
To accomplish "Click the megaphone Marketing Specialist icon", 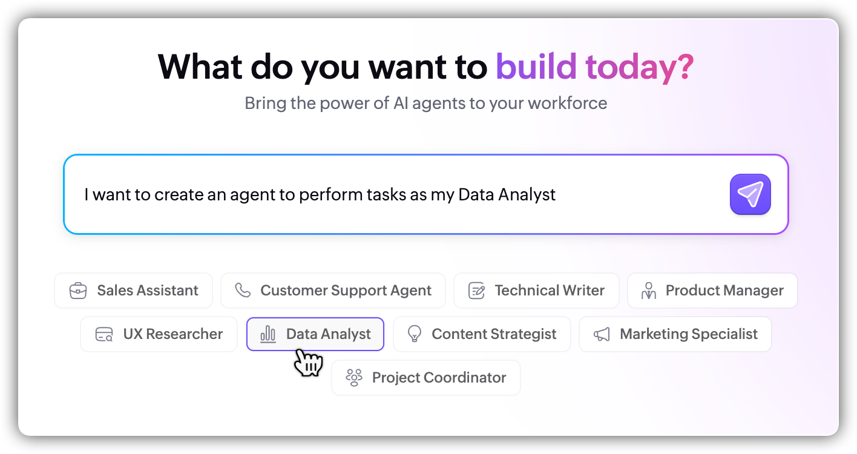I will pyautogui.click(x=602, y=334).
